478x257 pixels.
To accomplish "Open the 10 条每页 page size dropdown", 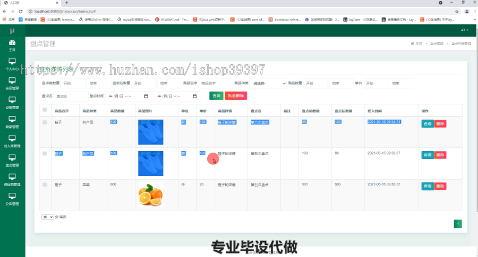I will [x=48, y=217].
